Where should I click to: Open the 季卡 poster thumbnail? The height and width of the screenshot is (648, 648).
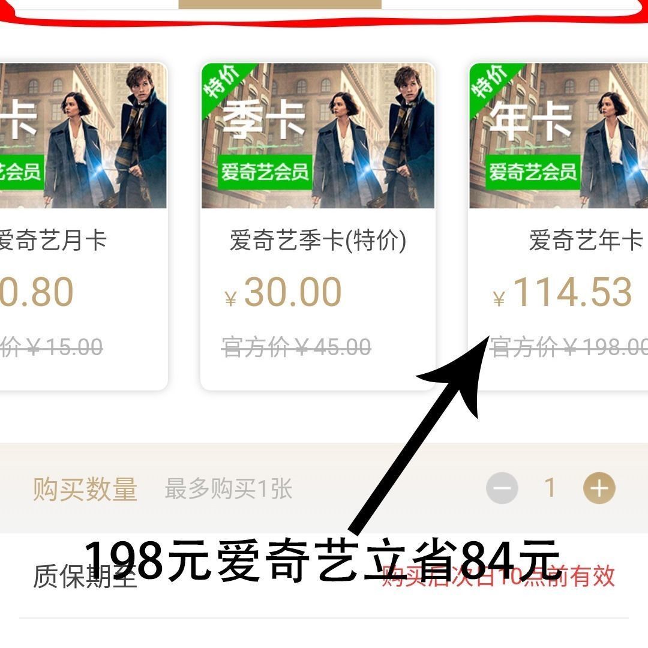(x=318, y=136)
